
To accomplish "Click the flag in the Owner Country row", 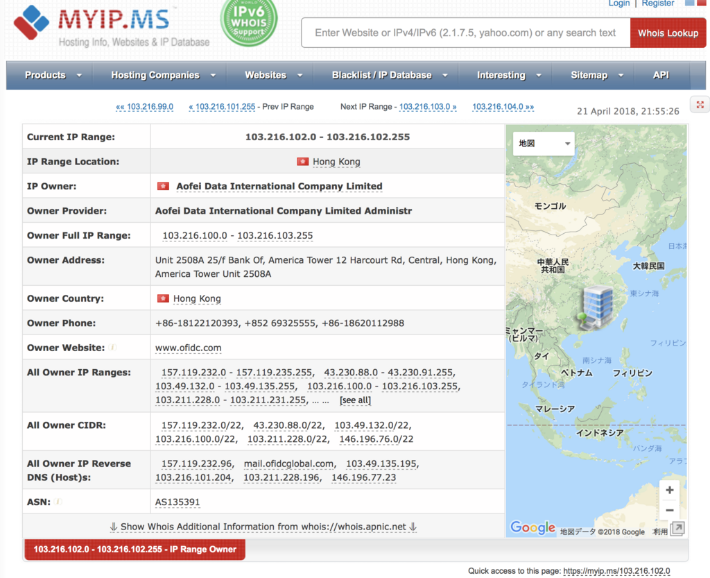I will pos(163,298).
